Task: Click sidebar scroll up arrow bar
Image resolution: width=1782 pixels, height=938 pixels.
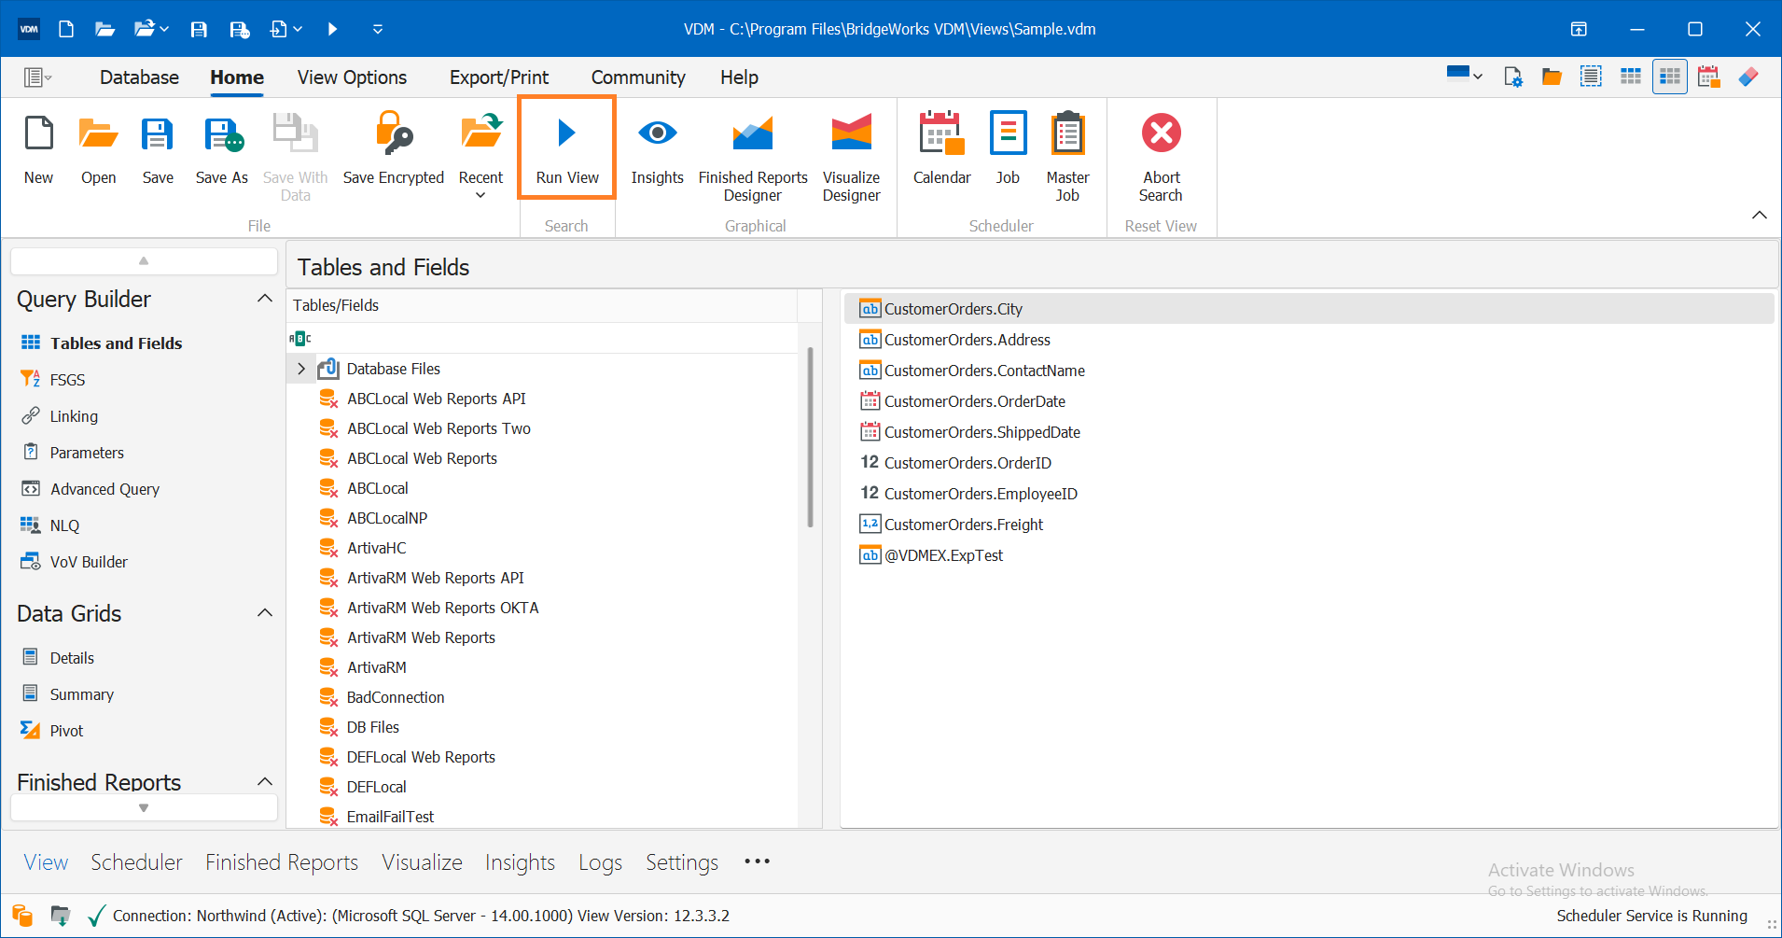Action: coord(144,261)
